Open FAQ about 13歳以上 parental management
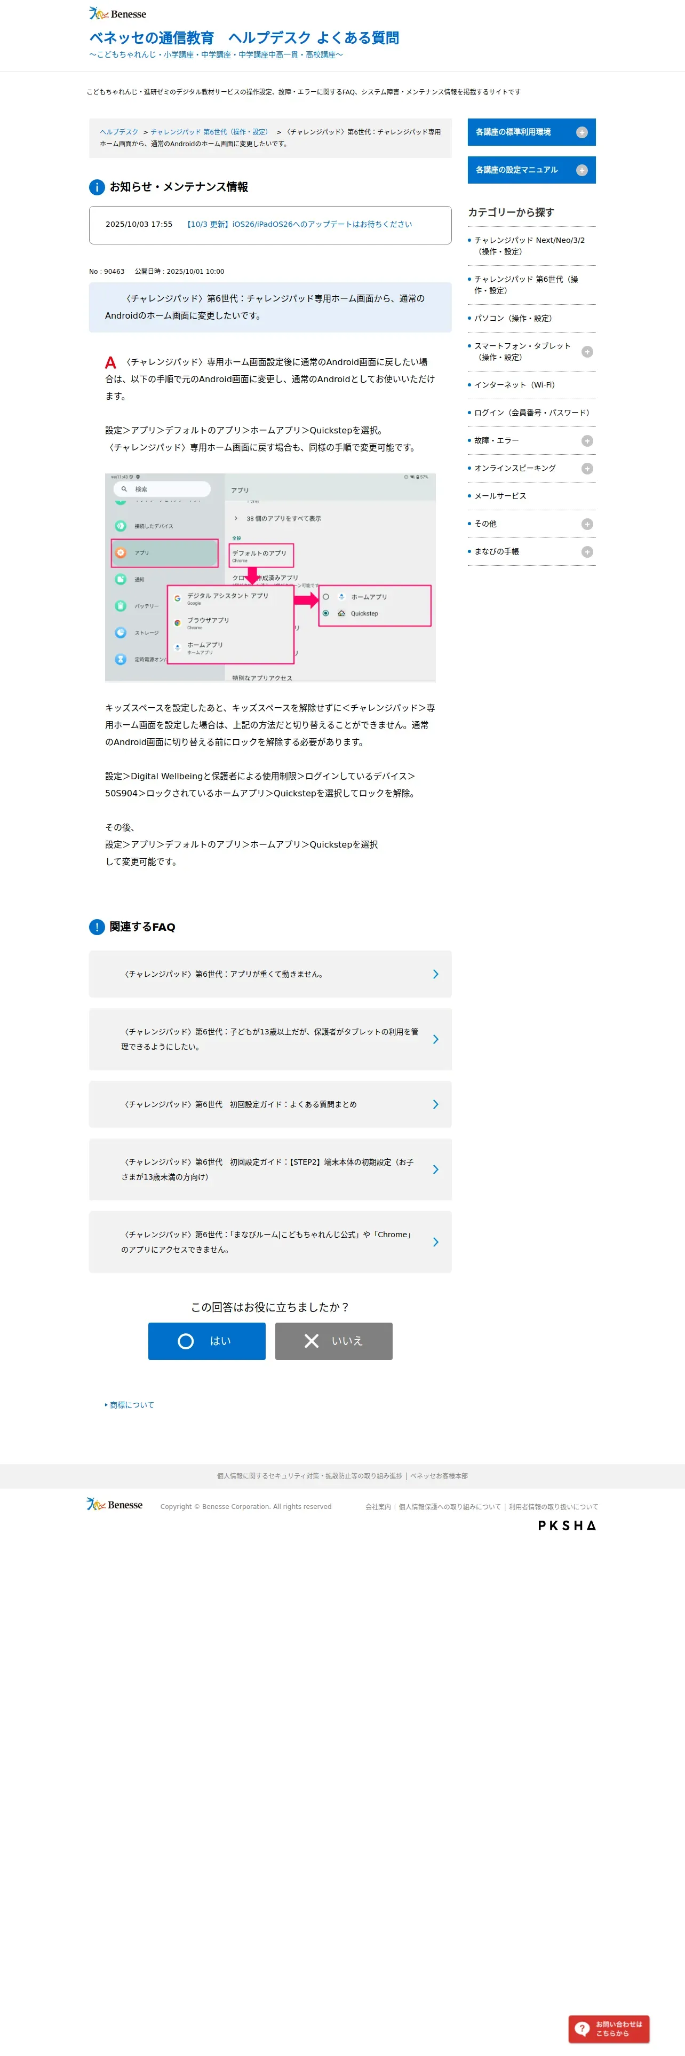Screen dimensions: 685x2056 click(x=270, y=1039)
